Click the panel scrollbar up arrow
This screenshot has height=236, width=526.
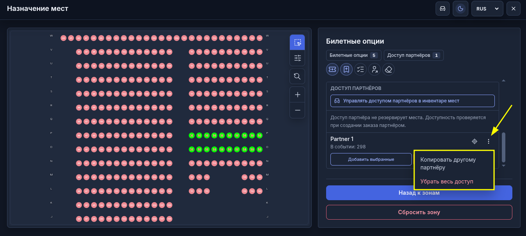[x=503, y=81]
